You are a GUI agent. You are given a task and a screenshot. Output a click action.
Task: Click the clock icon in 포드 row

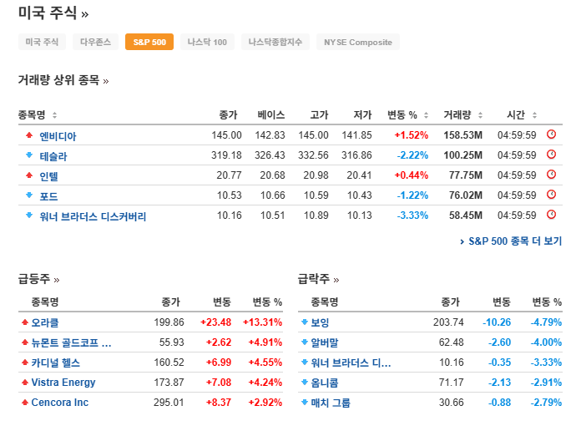[x=552, y=195]
